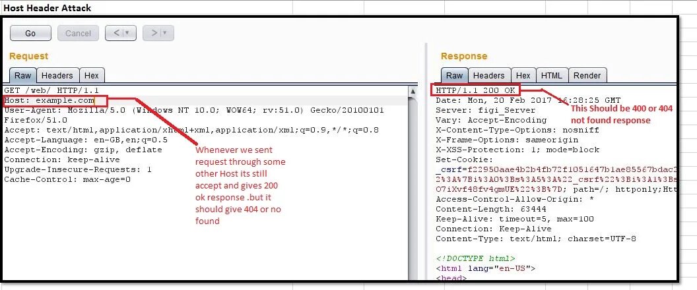Image resolution: width=697 pixels, height=290 pixels.
Task: Open the next history dropdown arrow
Action: point(166,33)
